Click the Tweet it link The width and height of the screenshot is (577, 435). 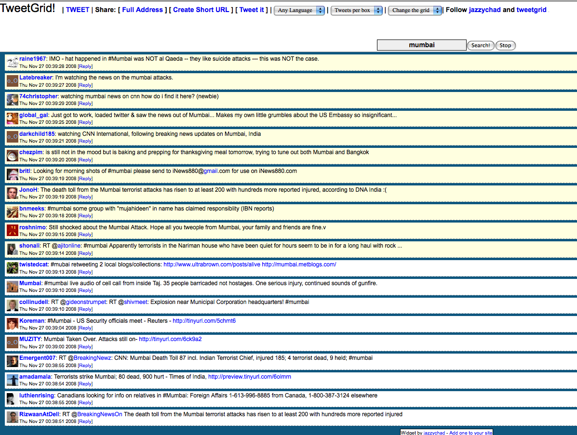pos(252,10)
